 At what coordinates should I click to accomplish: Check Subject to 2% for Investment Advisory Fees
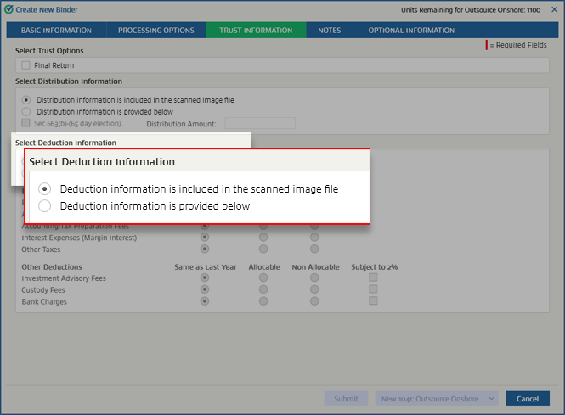(x=373, y=278)
